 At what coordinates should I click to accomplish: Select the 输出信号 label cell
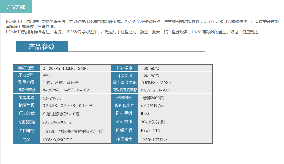pyautogui.click(x=27, y=90)
